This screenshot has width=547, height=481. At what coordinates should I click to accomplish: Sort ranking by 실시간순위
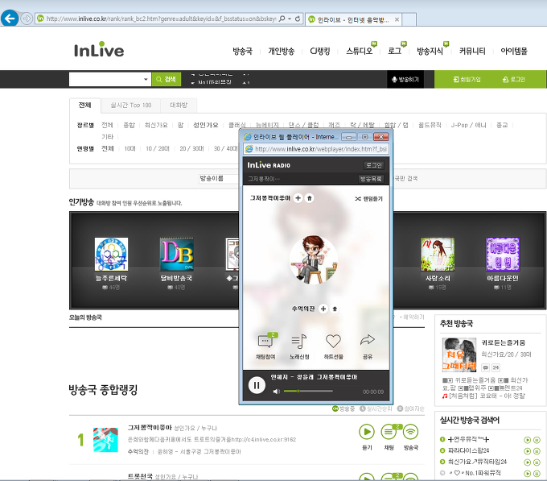376,408
